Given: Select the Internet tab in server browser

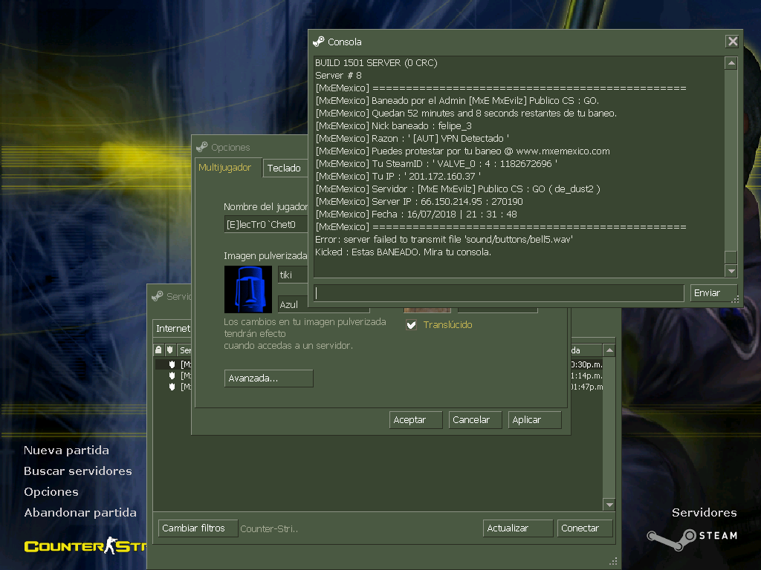Looking at the screenshot, I should click(172, 329).
